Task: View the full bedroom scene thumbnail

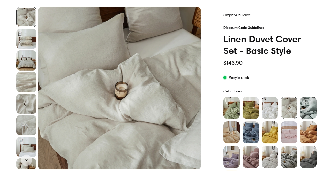Action: coord(26,60)
